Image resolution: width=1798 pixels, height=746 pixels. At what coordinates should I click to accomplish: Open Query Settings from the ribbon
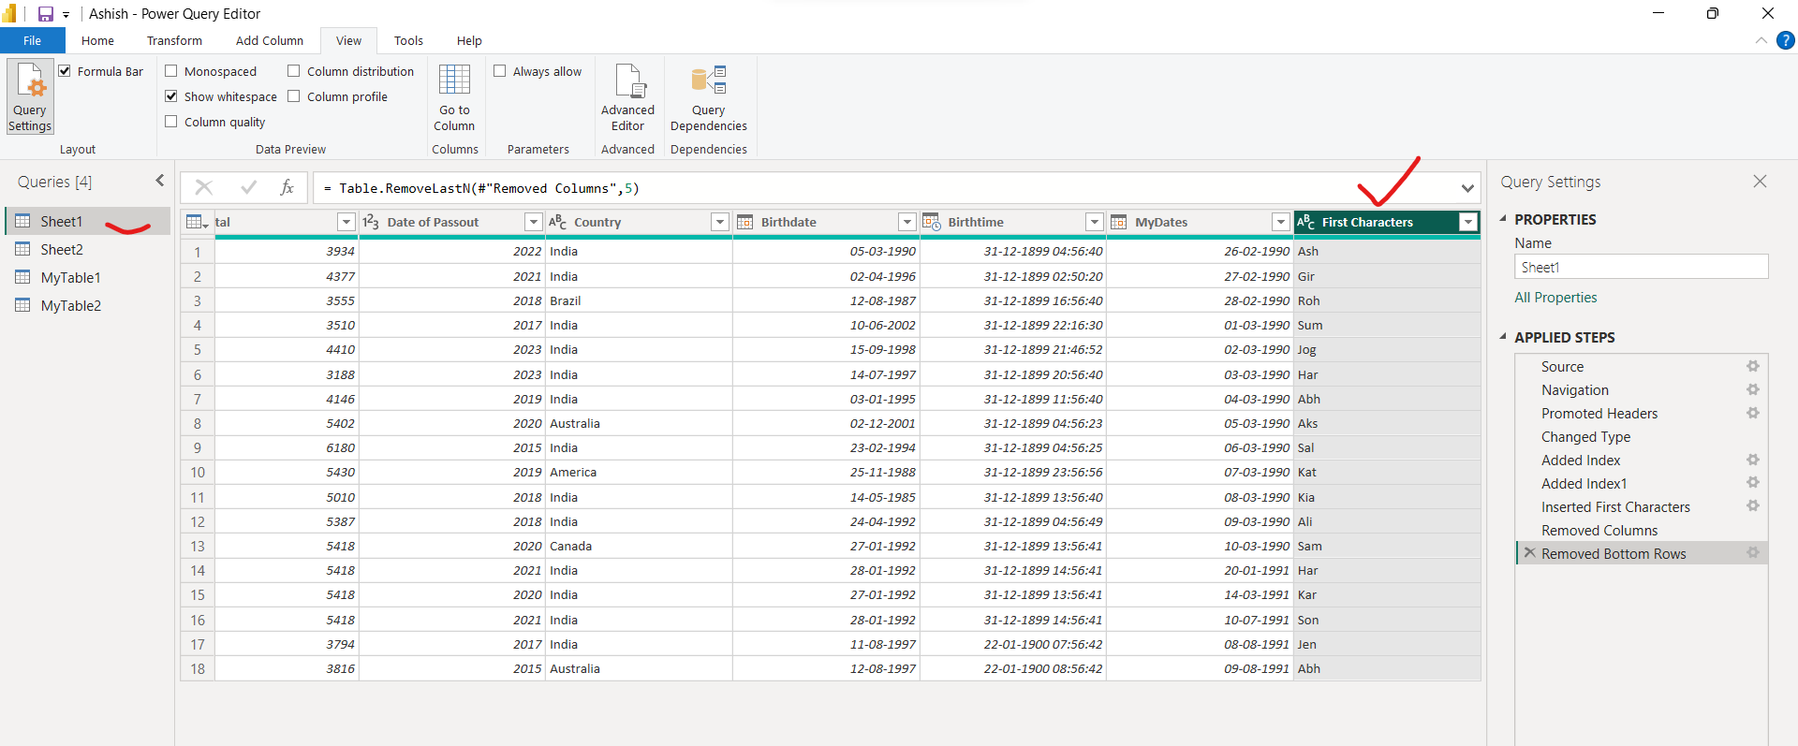tap(30, 96)
